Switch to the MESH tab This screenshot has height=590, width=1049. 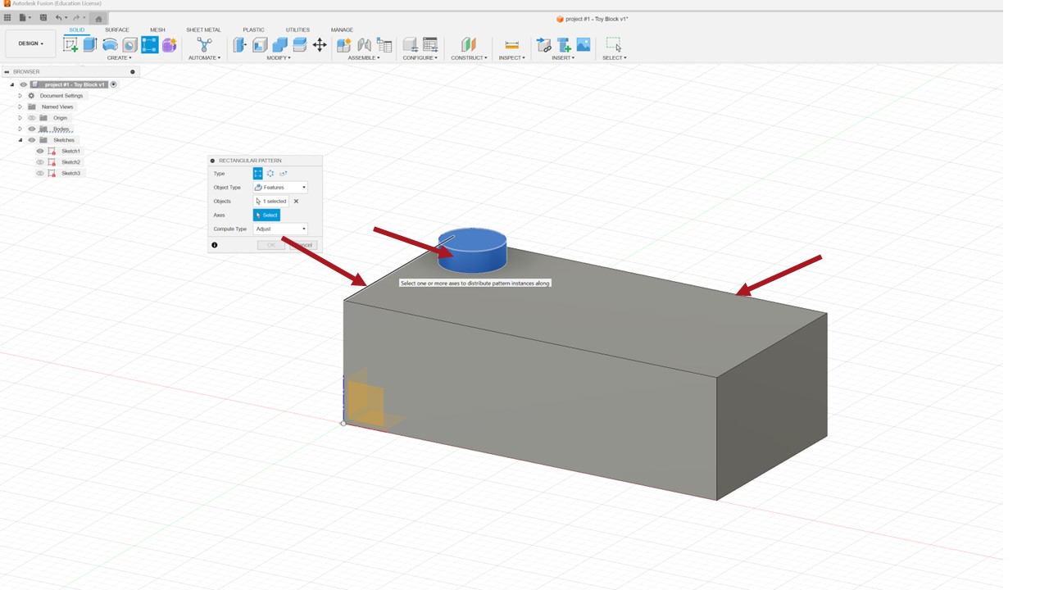coord(157,29)
